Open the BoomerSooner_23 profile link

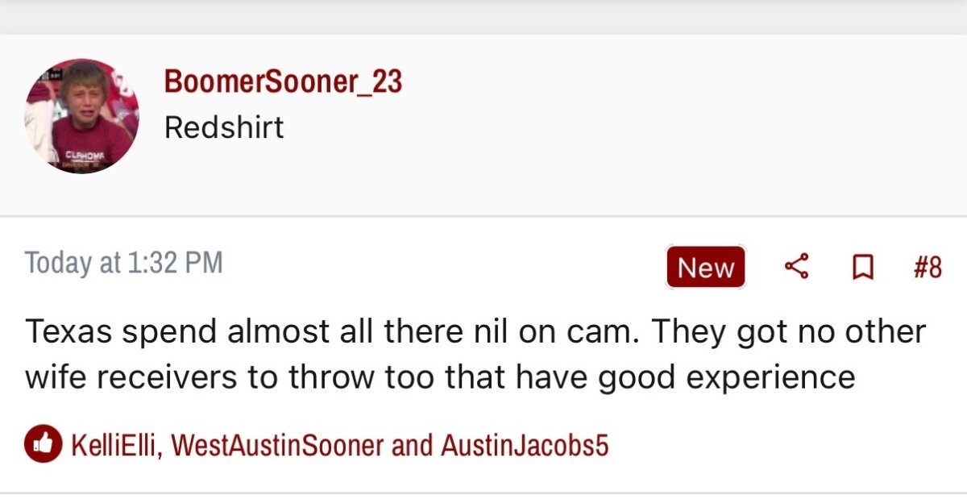[283, 81]
